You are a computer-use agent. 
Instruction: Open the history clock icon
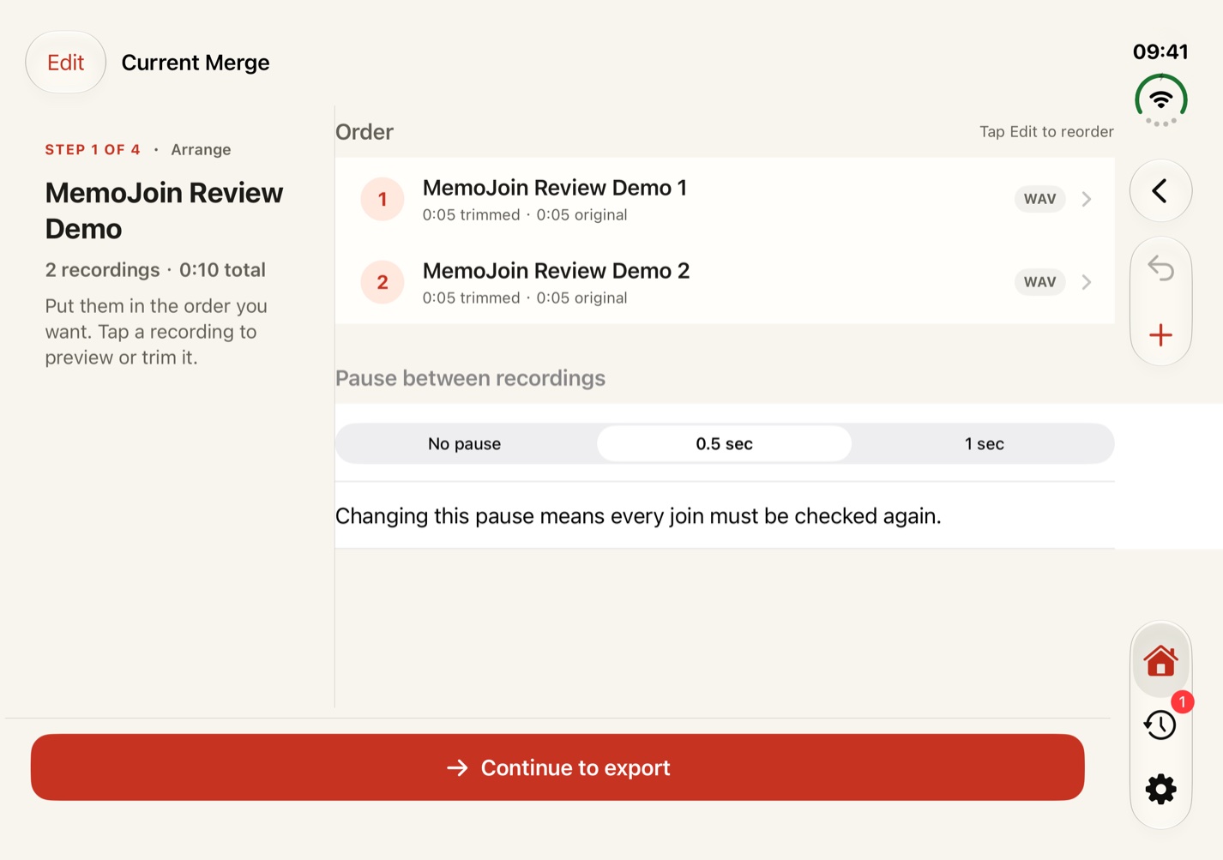(x=1160, y=725)
